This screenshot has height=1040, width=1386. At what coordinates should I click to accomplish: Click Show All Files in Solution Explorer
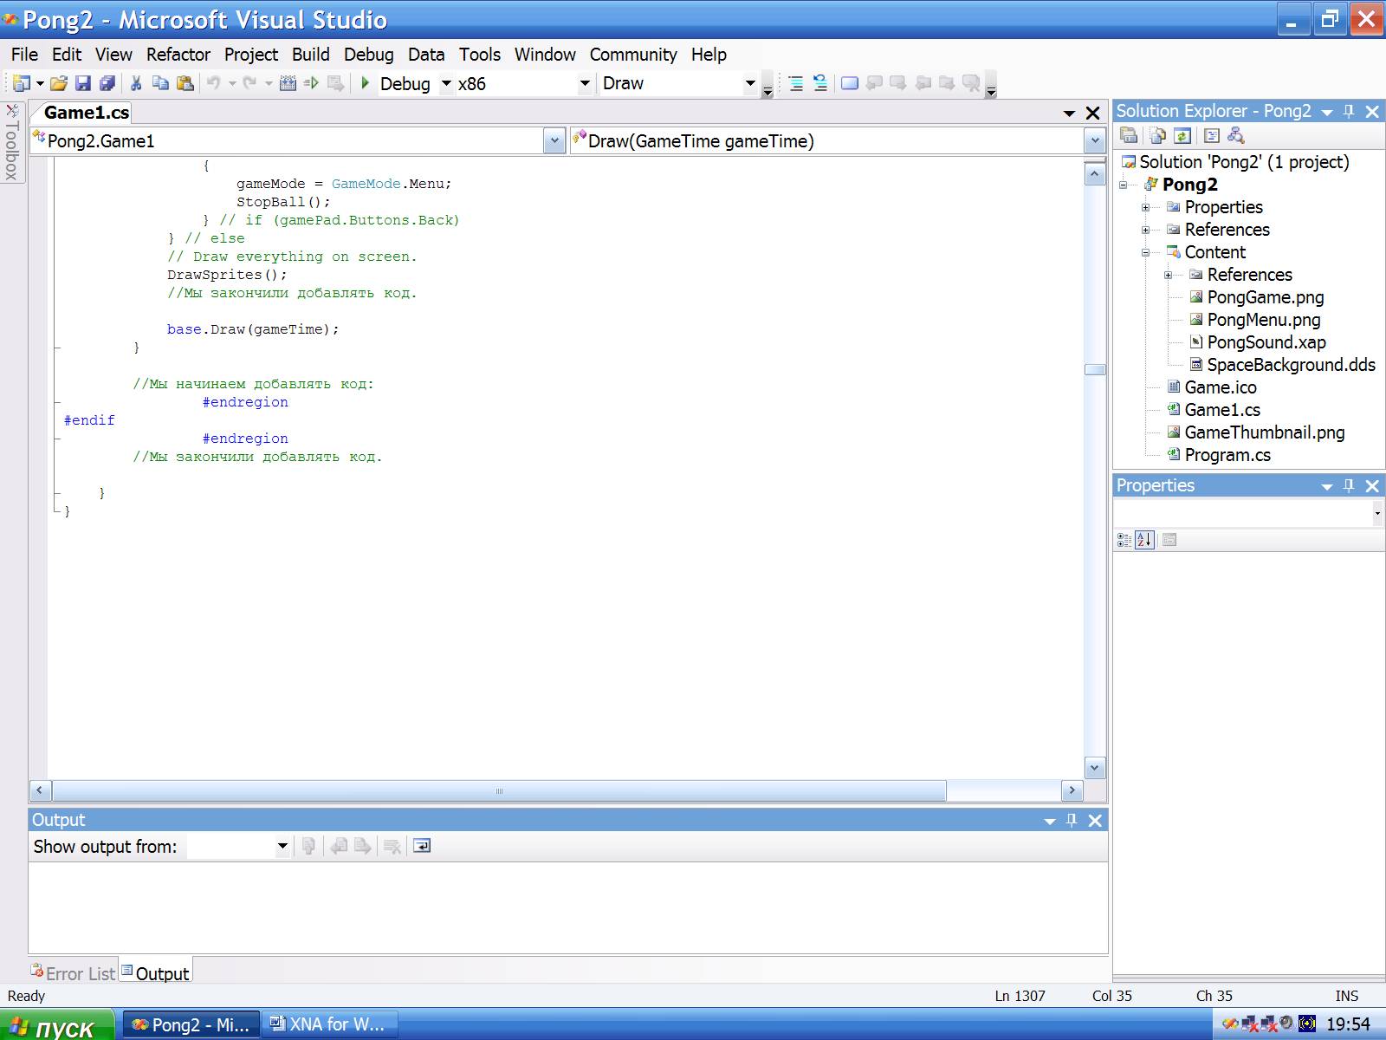(1157, 135)
